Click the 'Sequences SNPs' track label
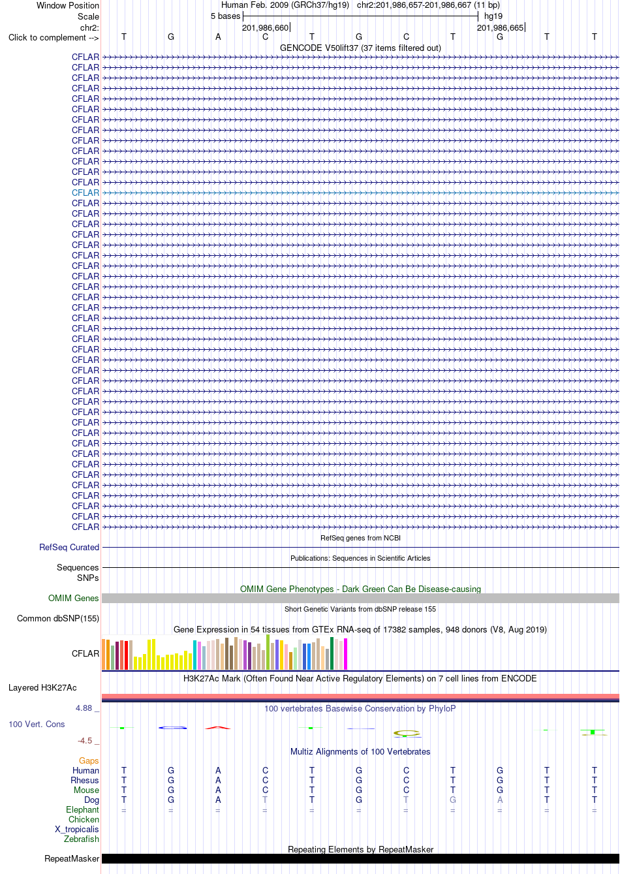This screenshot has height=874, width=620. pos(78,572)
